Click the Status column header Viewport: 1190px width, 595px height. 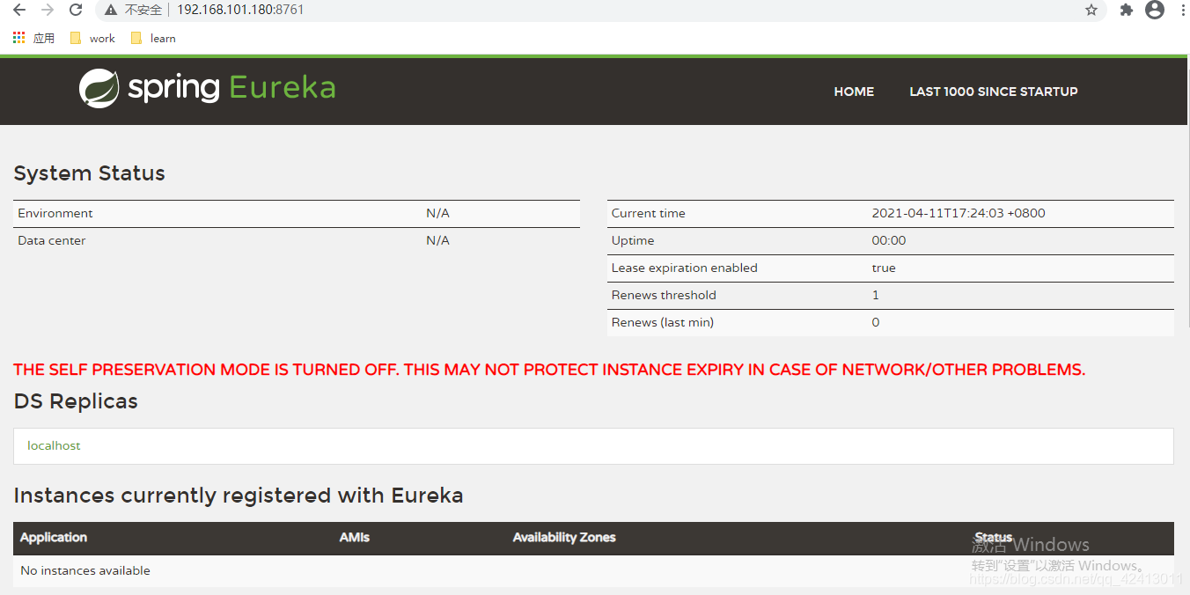[994, 537]
